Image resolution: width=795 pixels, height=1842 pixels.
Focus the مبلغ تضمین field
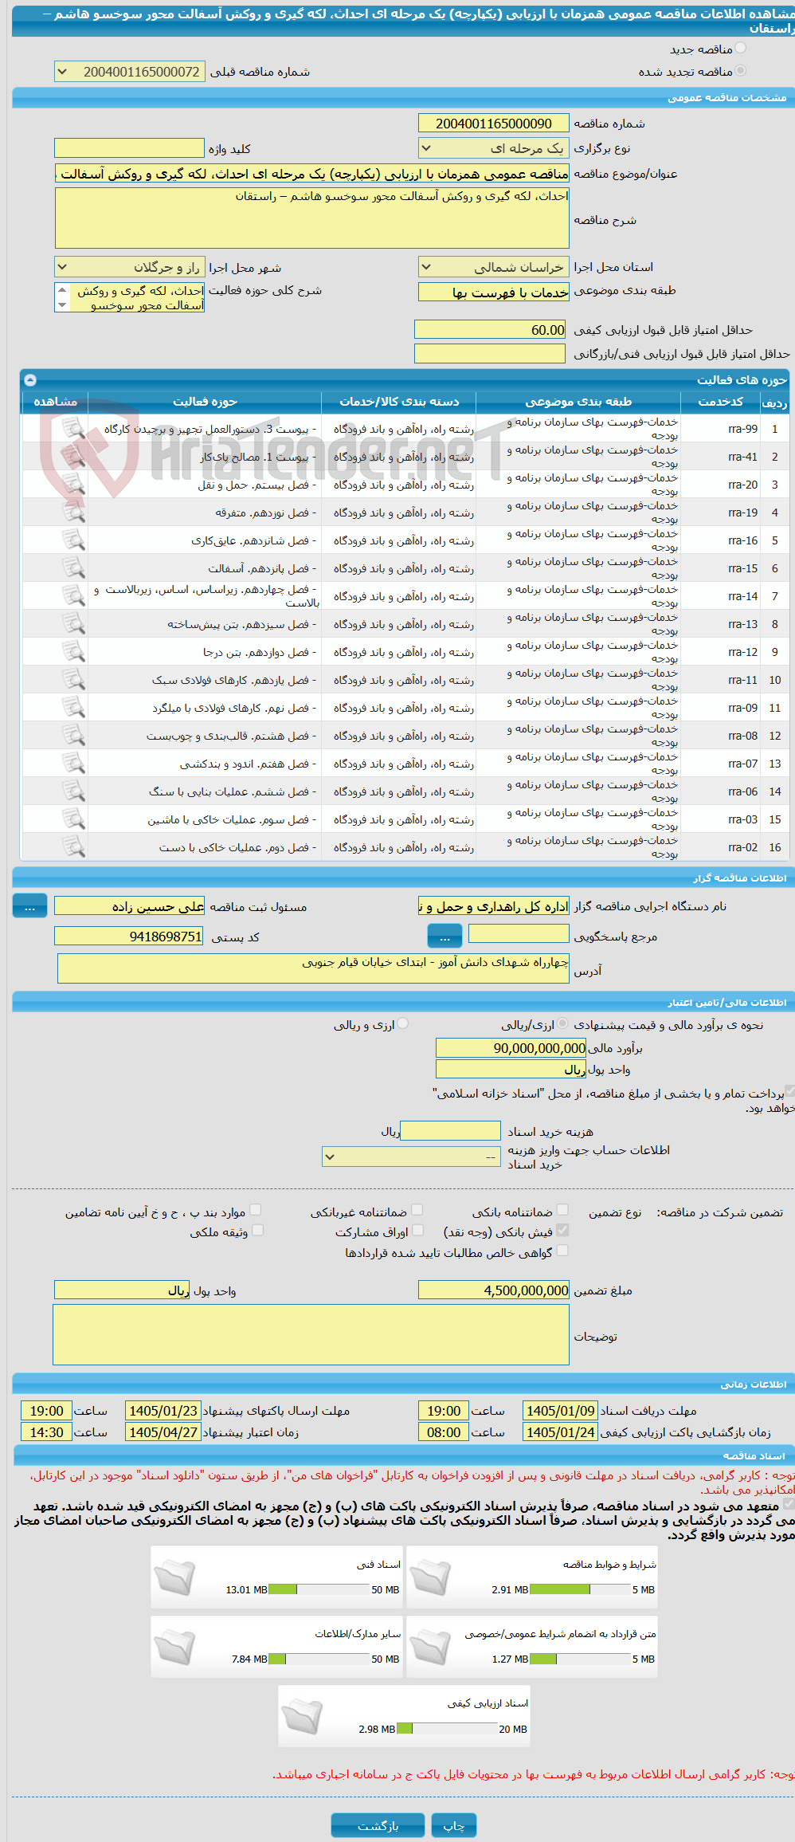(494, 1290)
